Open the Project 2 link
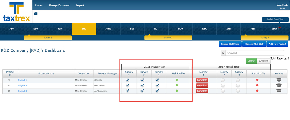Screen dimensions: 290x120 pos(23,86)
